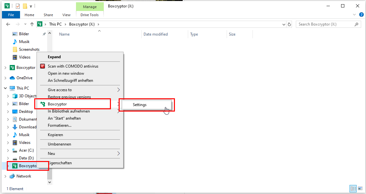The image size is (366, 194).
Task: Expand the Data (D:) tree node
Action: coord(8,158)
